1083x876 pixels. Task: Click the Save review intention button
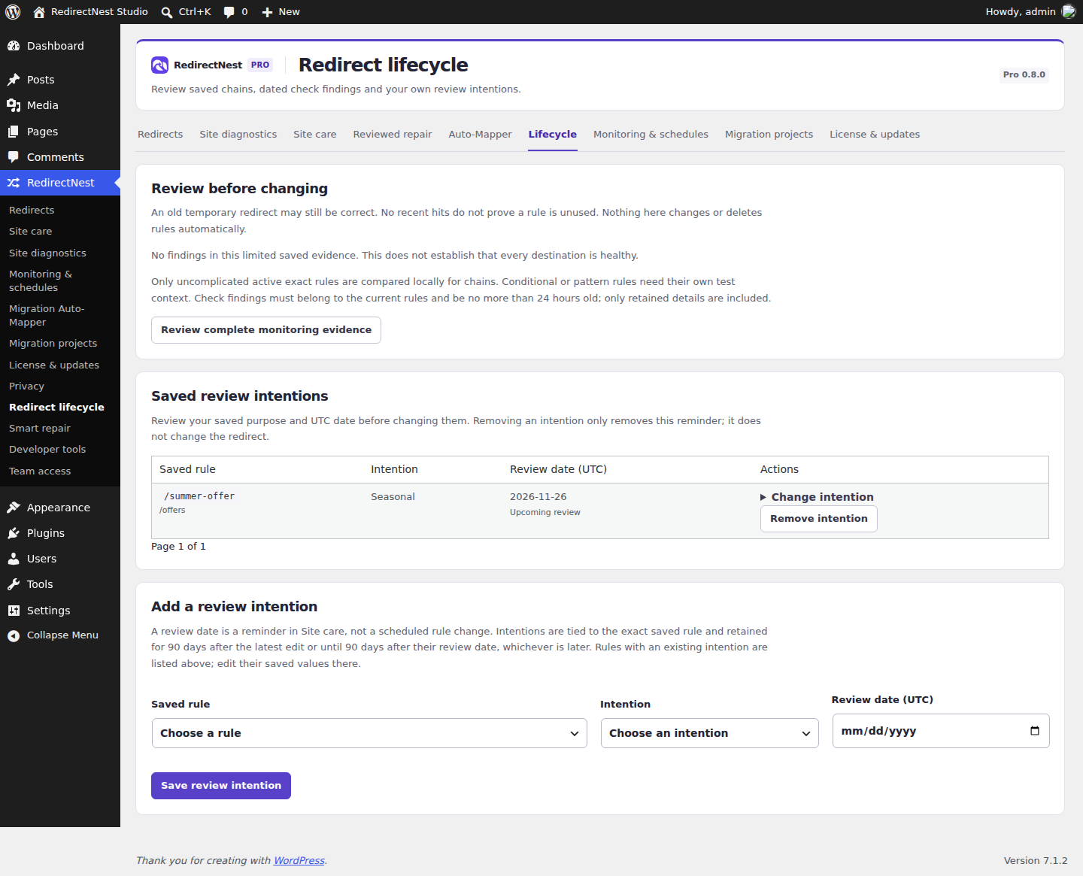(x=221, y=786)
